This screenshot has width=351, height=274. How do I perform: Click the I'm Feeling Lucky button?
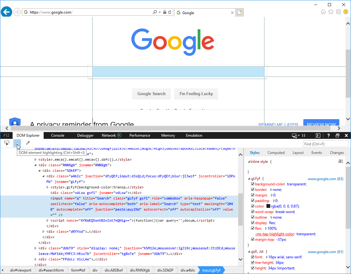(x=196, y=94)
